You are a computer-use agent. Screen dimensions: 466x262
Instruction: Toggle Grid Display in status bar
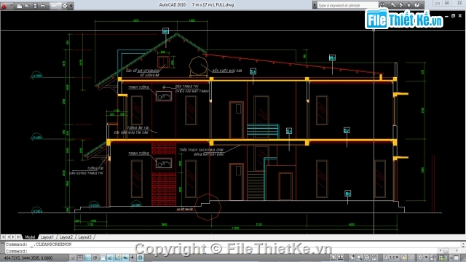click(x=80, y=258)
